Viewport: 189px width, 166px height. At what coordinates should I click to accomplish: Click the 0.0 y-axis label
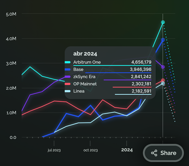tap(13, 137)
